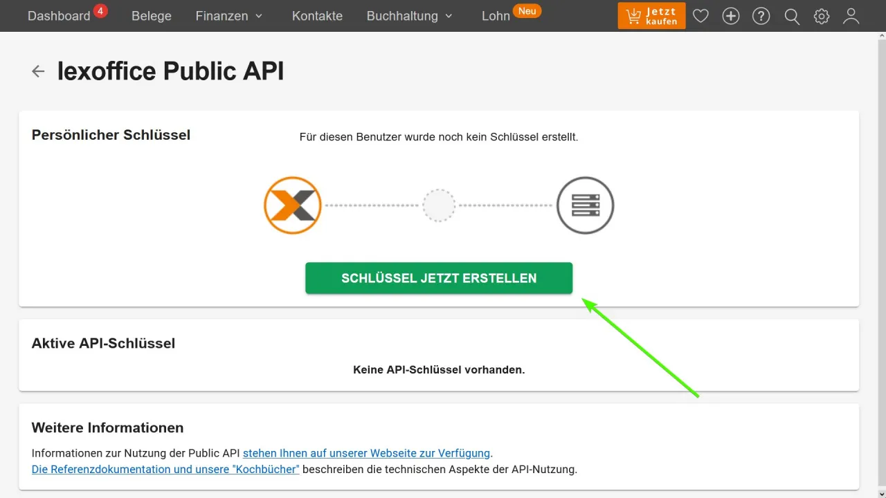
Task: Open the Belege menu item
Action: click(151, 16)
